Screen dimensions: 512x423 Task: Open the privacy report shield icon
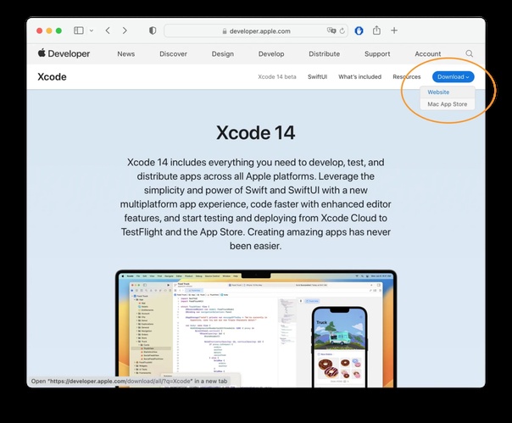(153, 31)
